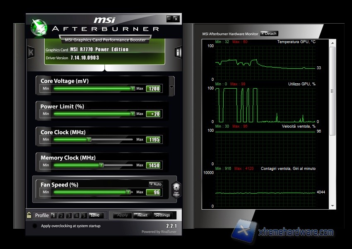This screenshot has height=249, width=352.
Task: Select profile slot 1
Action: pos(53,215)
